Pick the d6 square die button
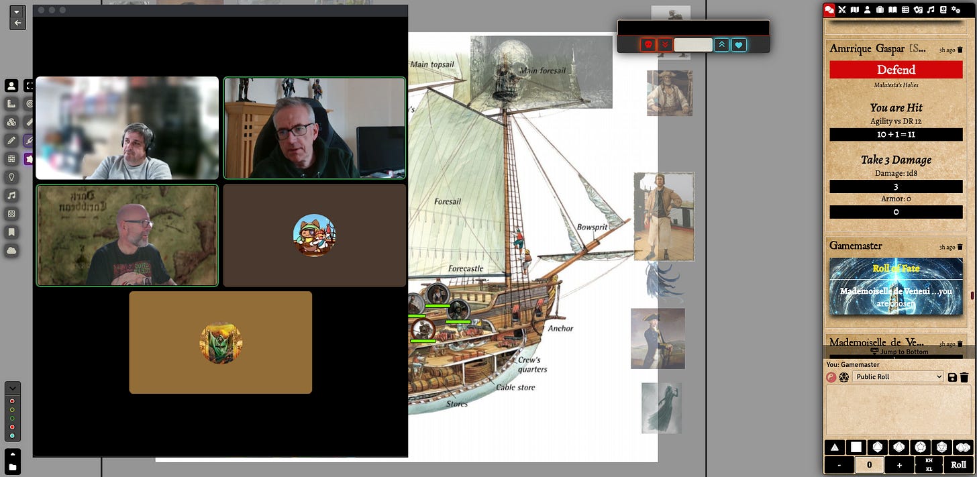The image size is (977, 477). pos(856,447)
